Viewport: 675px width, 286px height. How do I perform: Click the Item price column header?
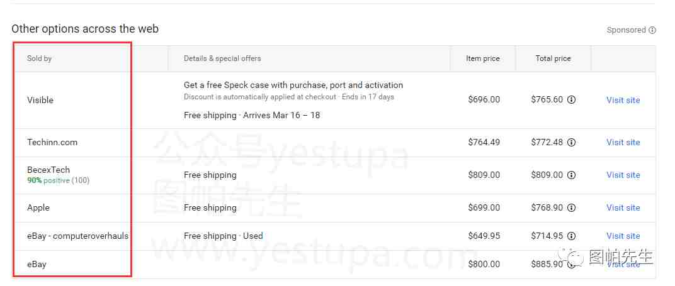pyautogui.click(x=482, y=58)
